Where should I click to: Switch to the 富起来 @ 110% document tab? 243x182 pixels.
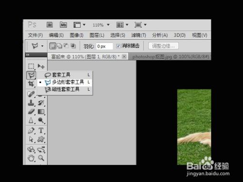(86, 57)
